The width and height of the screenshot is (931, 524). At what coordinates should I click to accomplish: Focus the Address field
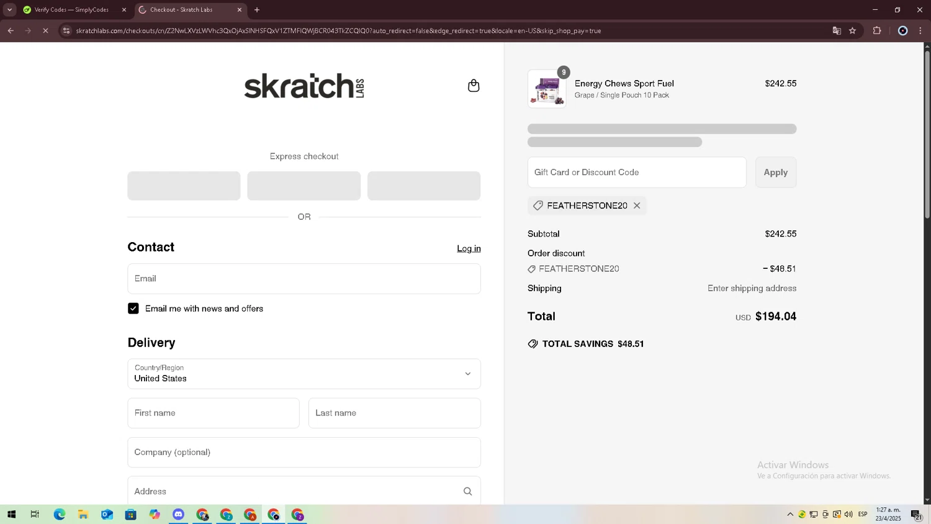[x=304, y=491]
